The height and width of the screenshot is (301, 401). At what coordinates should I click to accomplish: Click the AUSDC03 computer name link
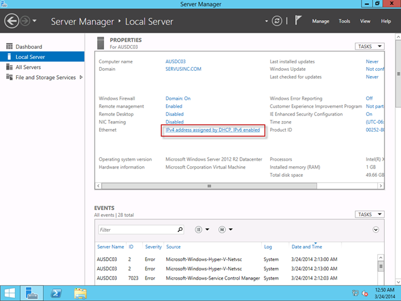click(x=175, y=61)
